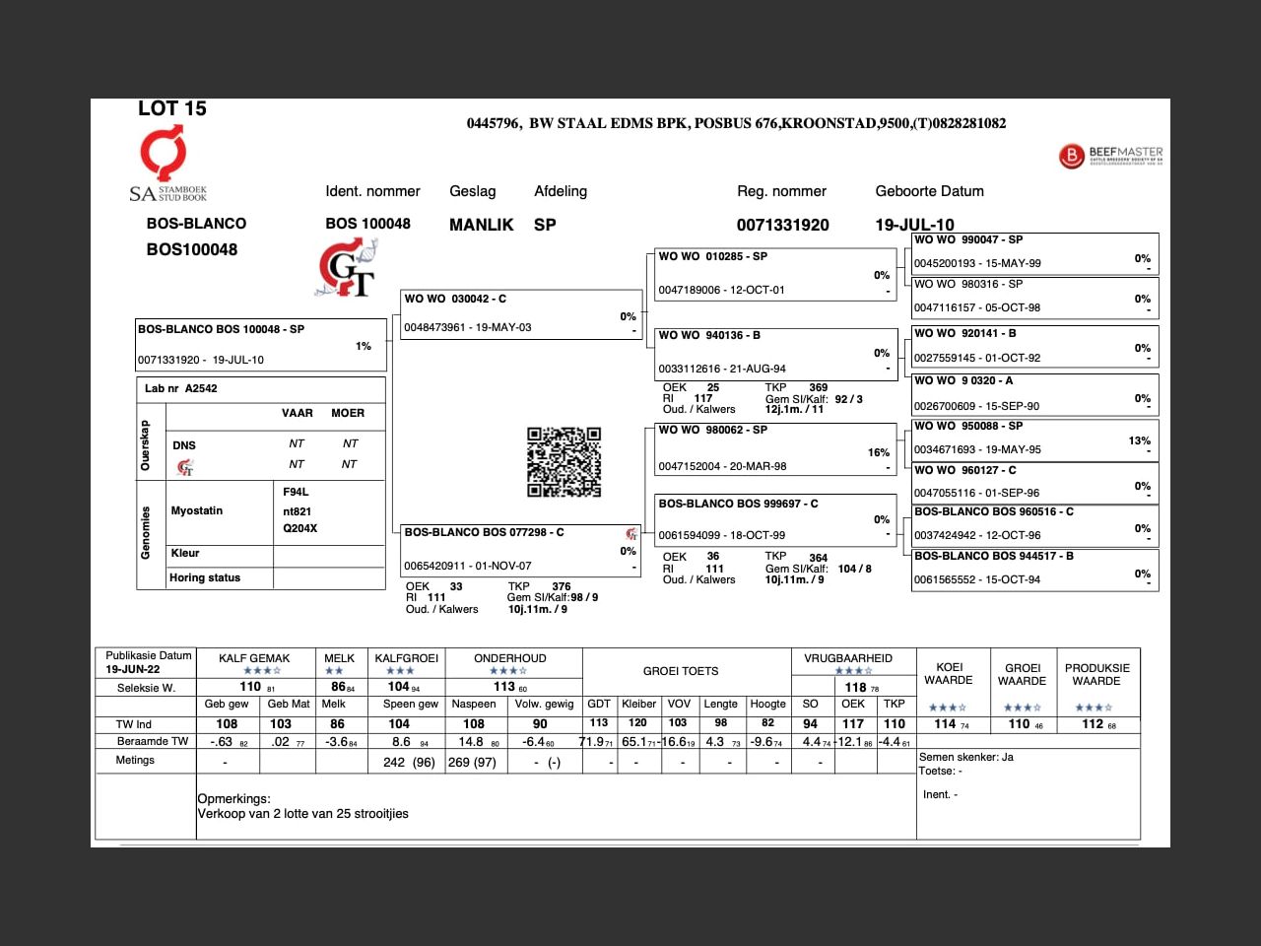Click the QR code in the pedigree

click(x=564, y=461)
